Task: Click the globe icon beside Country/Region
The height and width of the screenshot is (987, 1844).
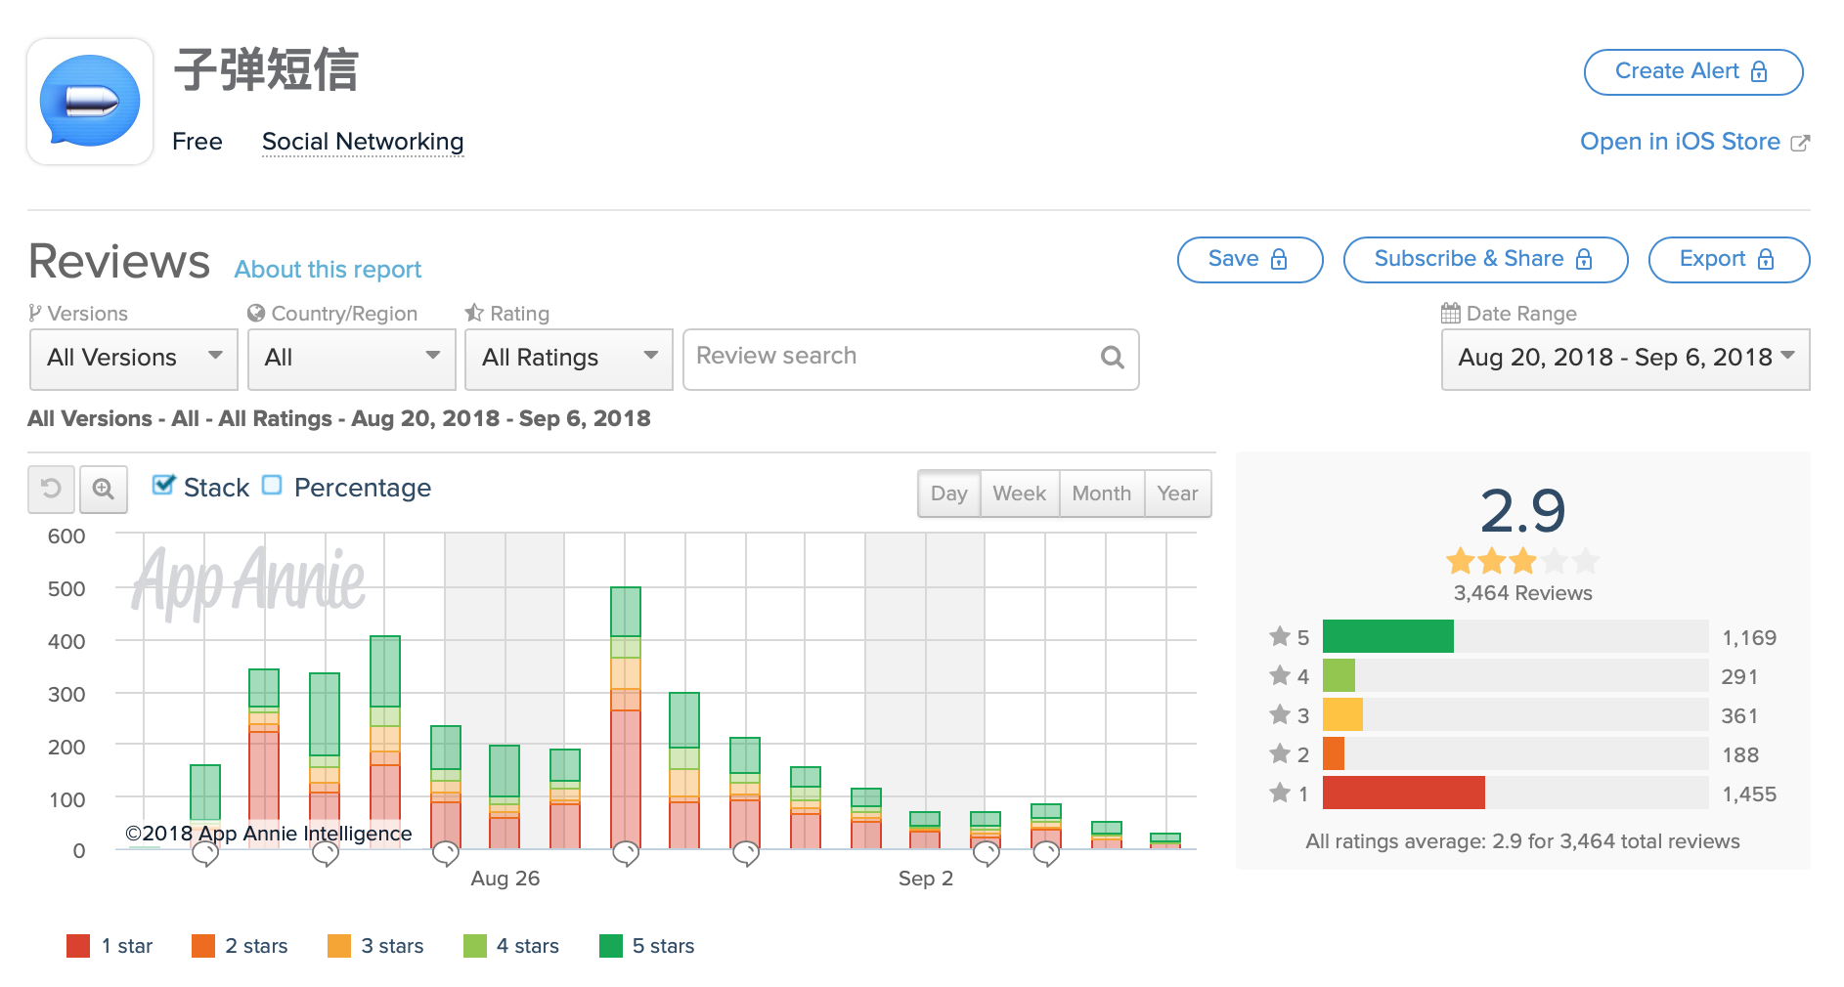Action: coord(256,313)
